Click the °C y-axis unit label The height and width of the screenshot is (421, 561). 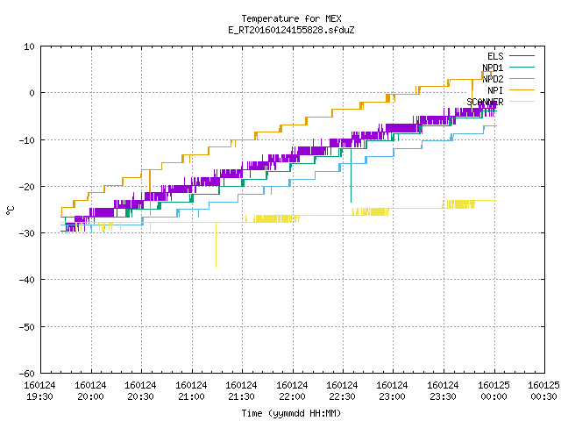click(x=11, y=210)
